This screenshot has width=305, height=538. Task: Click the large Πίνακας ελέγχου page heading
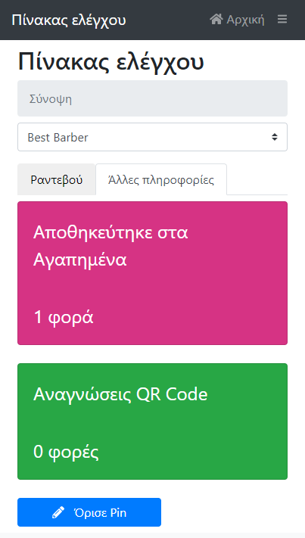(110, 61)
